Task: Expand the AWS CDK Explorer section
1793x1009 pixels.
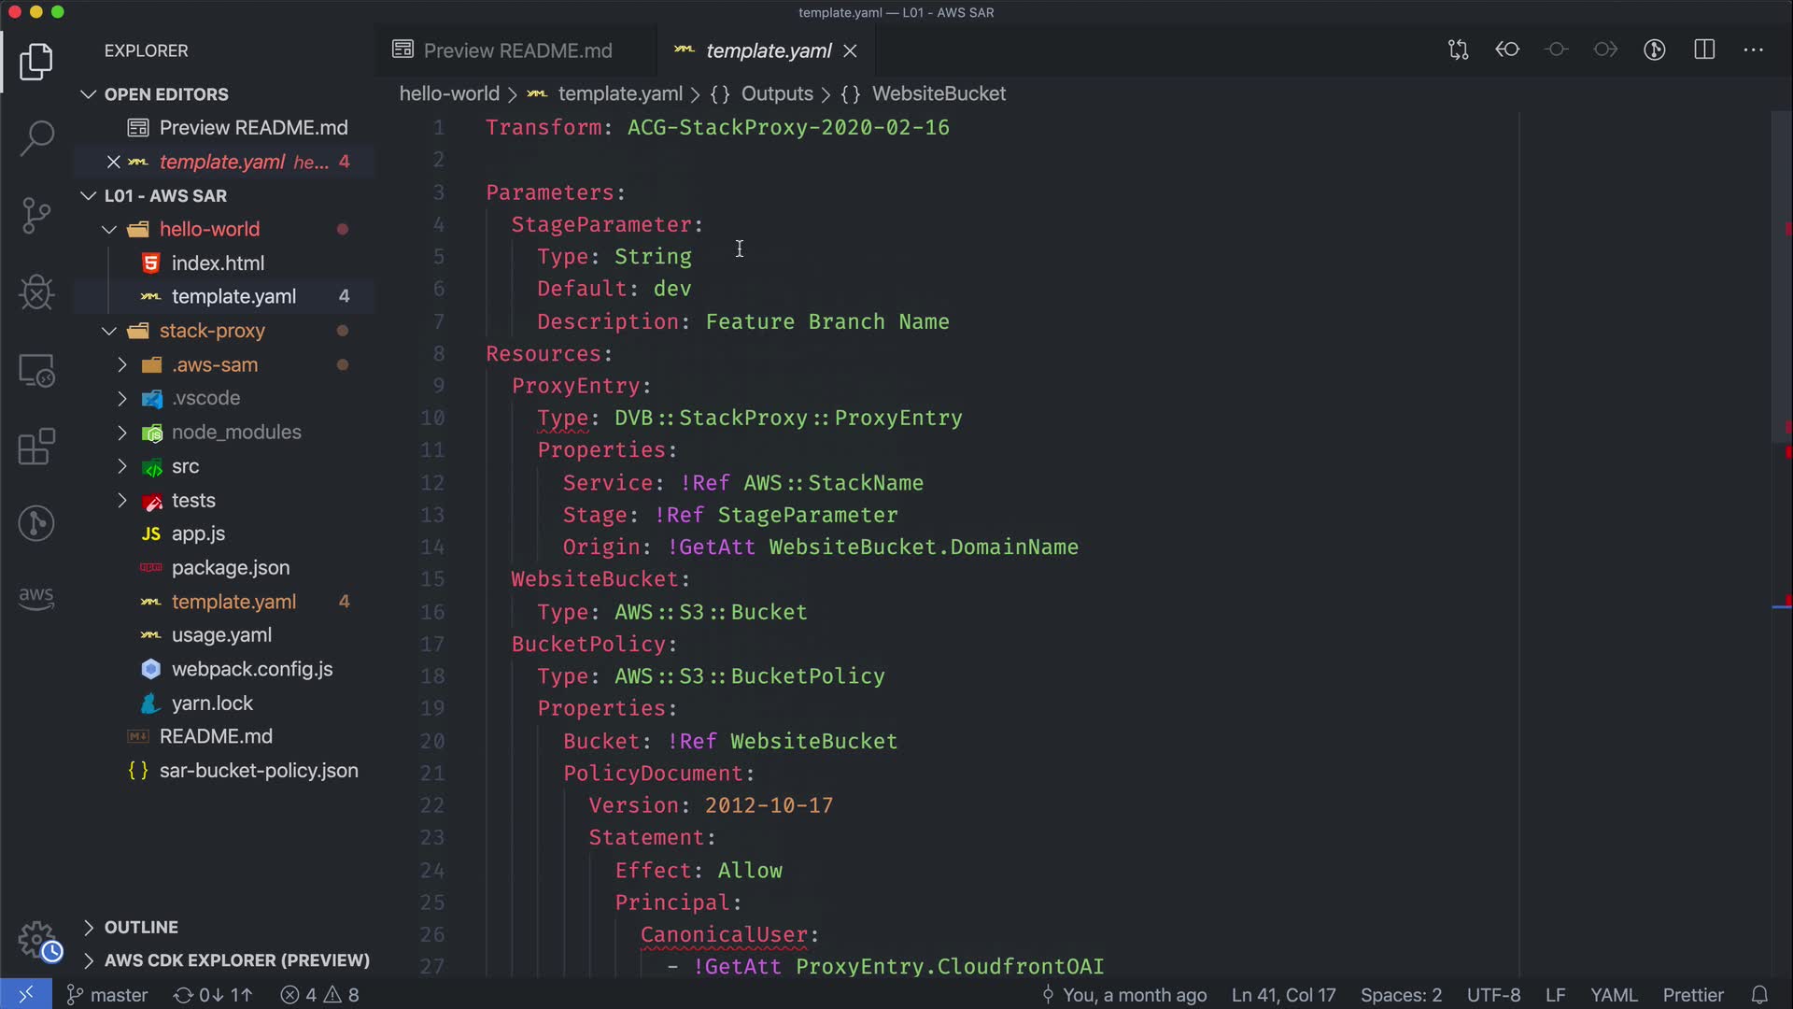Action: [x=236, y=960]
